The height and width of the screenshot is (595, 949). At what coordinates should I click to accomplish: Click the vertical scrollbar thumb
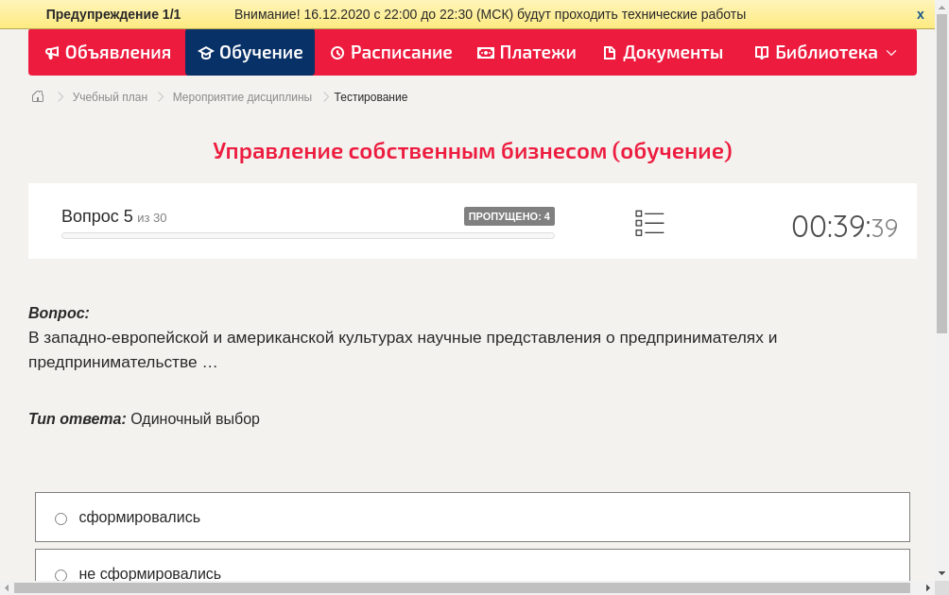coord(941,179)
